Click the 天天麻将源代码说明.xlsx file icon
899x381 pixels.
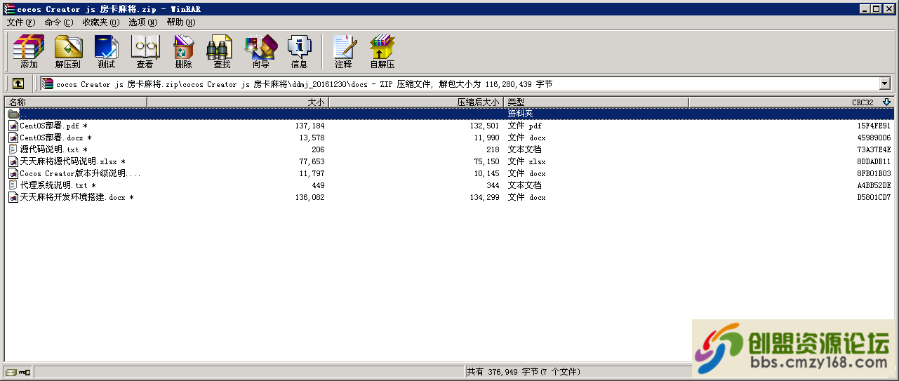13,161
